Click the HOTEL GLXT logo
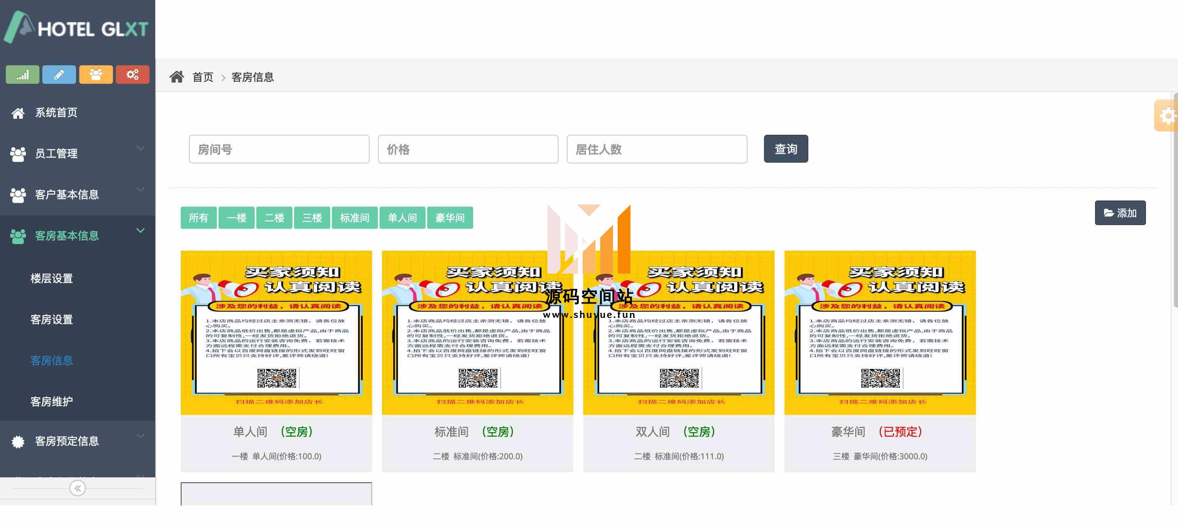 76,28
